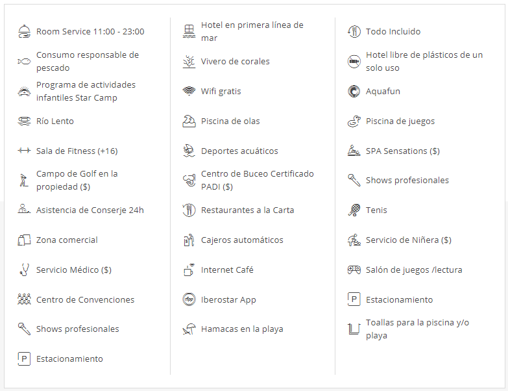Select the Río Lento text label

[55, 121]
